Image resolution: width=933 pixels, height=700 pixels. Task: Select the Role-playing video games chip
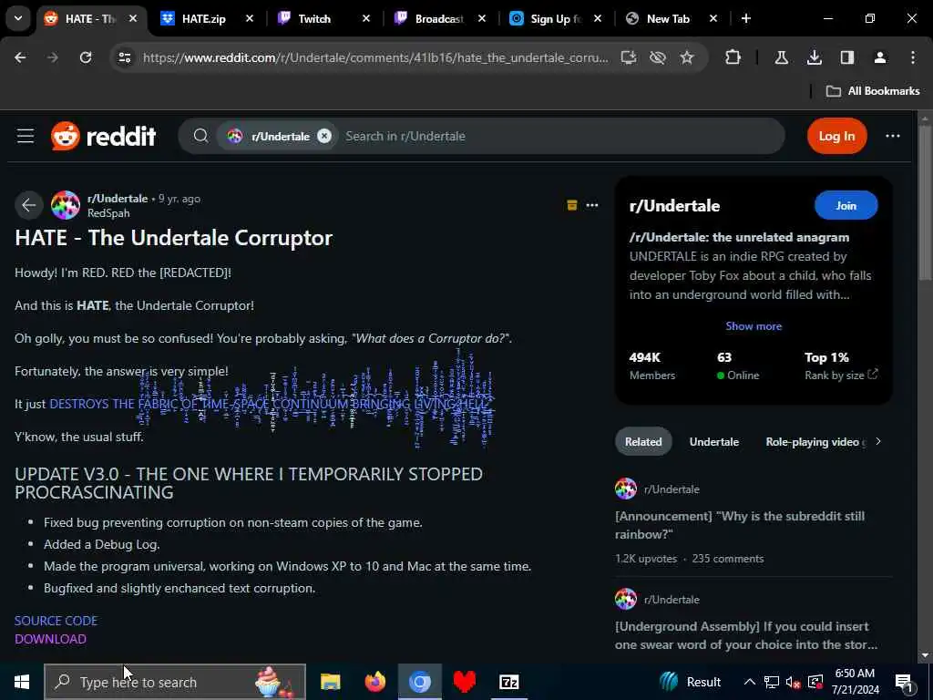(814, 442)
